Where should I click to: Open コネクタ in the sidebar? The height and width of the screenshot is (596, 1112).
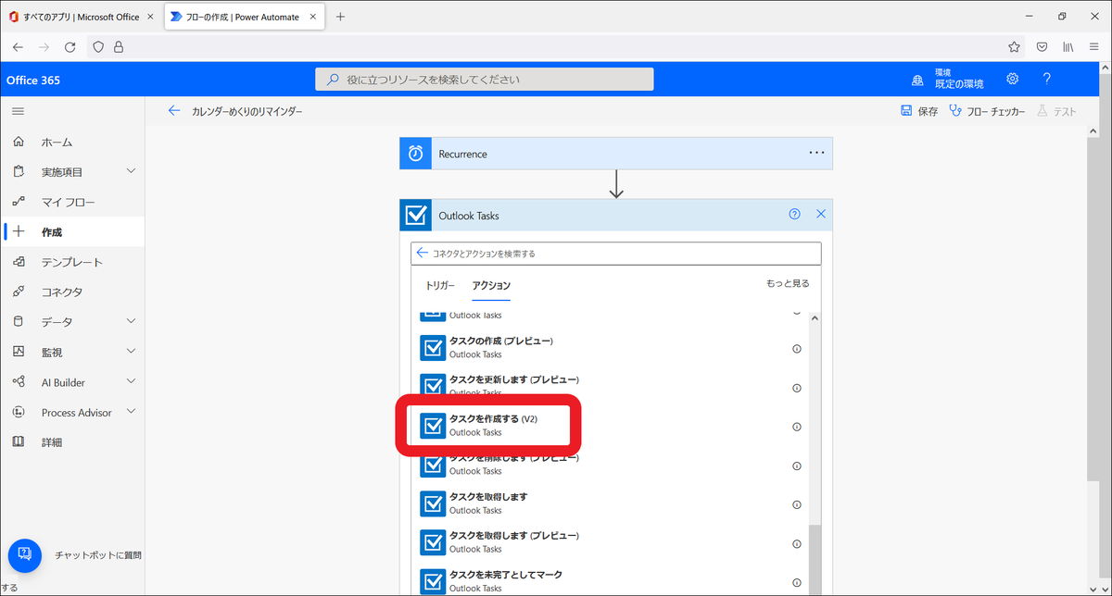(62, 292)
